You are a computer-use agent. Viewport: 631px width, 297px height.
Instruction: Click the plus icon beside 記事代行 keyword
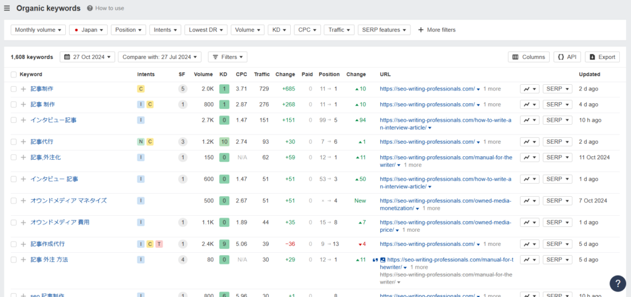pyautogui.click(x=23, y=142)
